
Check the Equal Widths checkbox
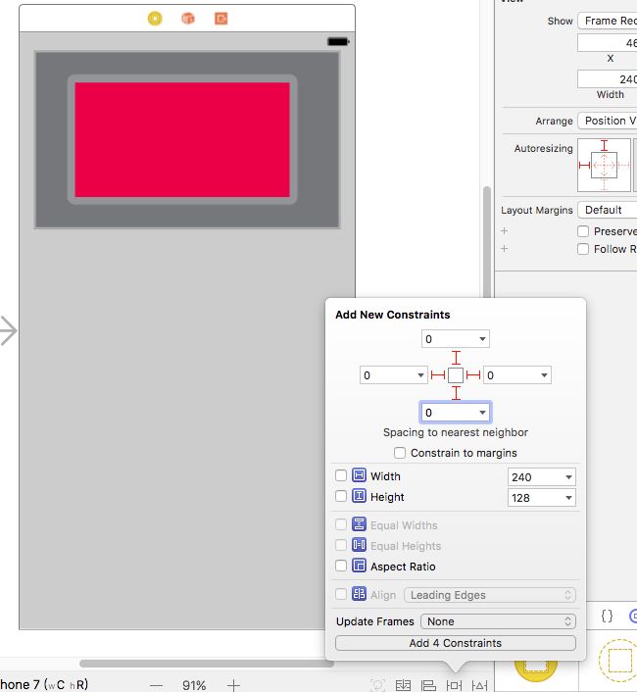pyautogui.click(x=341, y=524)
